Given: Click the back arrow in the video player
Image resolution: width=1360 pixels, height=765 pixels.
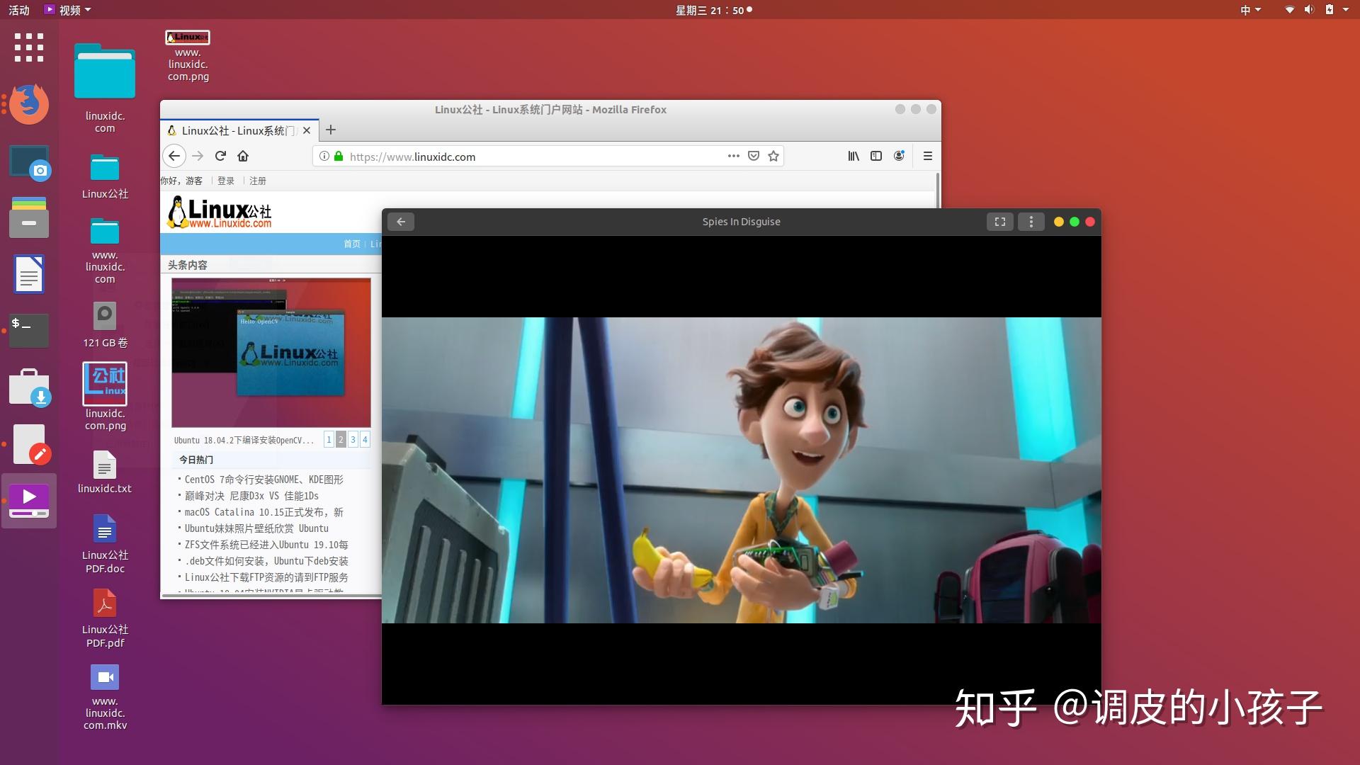Looking at the screenshot, I should (x=401, y=221).
